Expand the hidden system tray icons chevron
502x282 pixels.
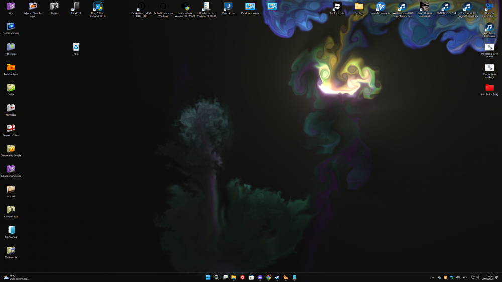433,277
